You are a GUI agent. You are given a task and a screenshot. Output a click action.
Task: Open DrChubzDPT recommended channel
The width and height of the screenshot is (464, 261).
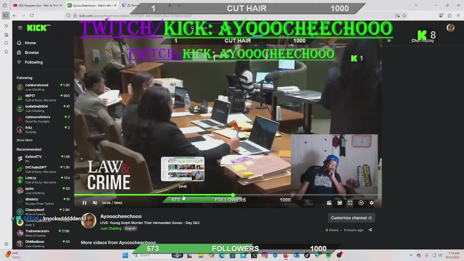(x=43, y=169)
